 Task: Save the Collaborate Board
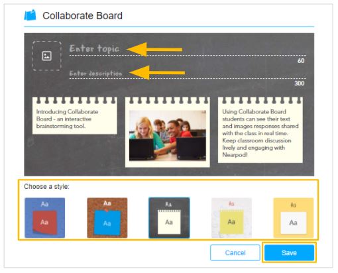pyautogui.click(x=289, y=252)
